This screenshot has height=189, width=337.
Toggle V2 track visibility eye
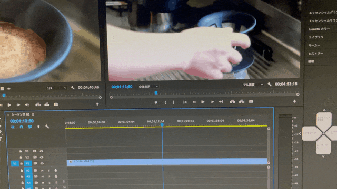(42, 157)
